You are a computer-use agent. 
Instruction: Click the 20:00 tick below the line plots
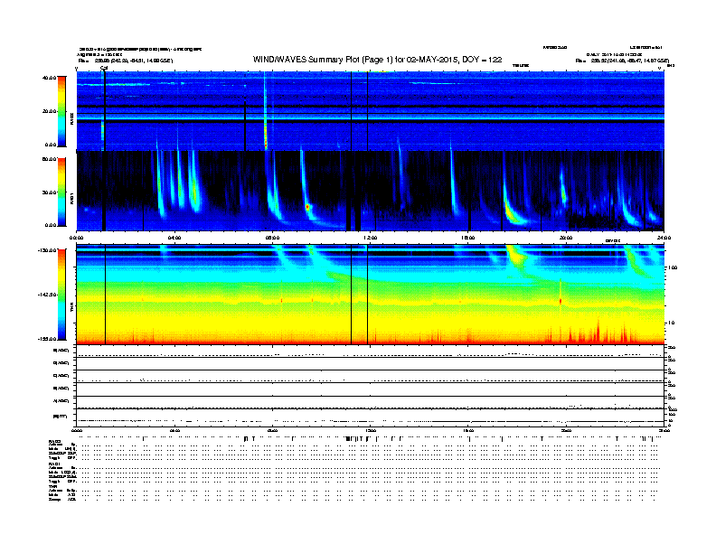(x=566, y=430)
